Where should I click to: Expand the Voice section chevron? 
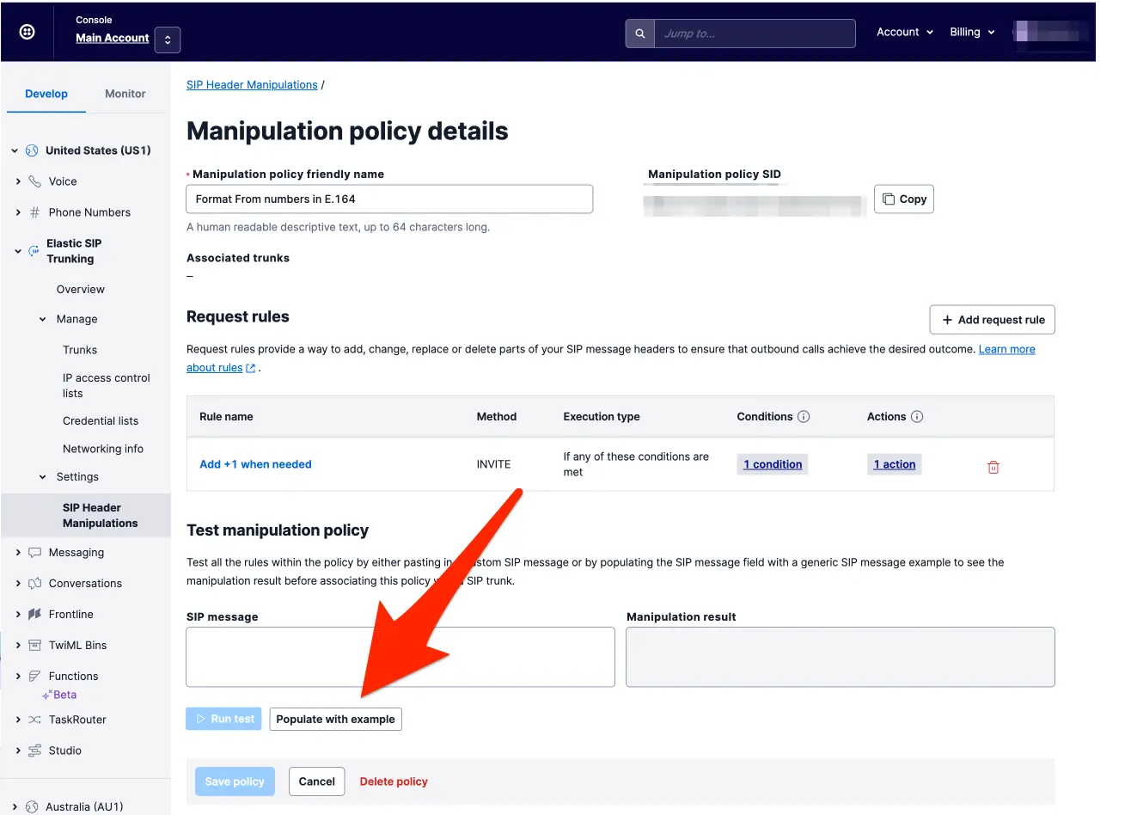point(18,181)
